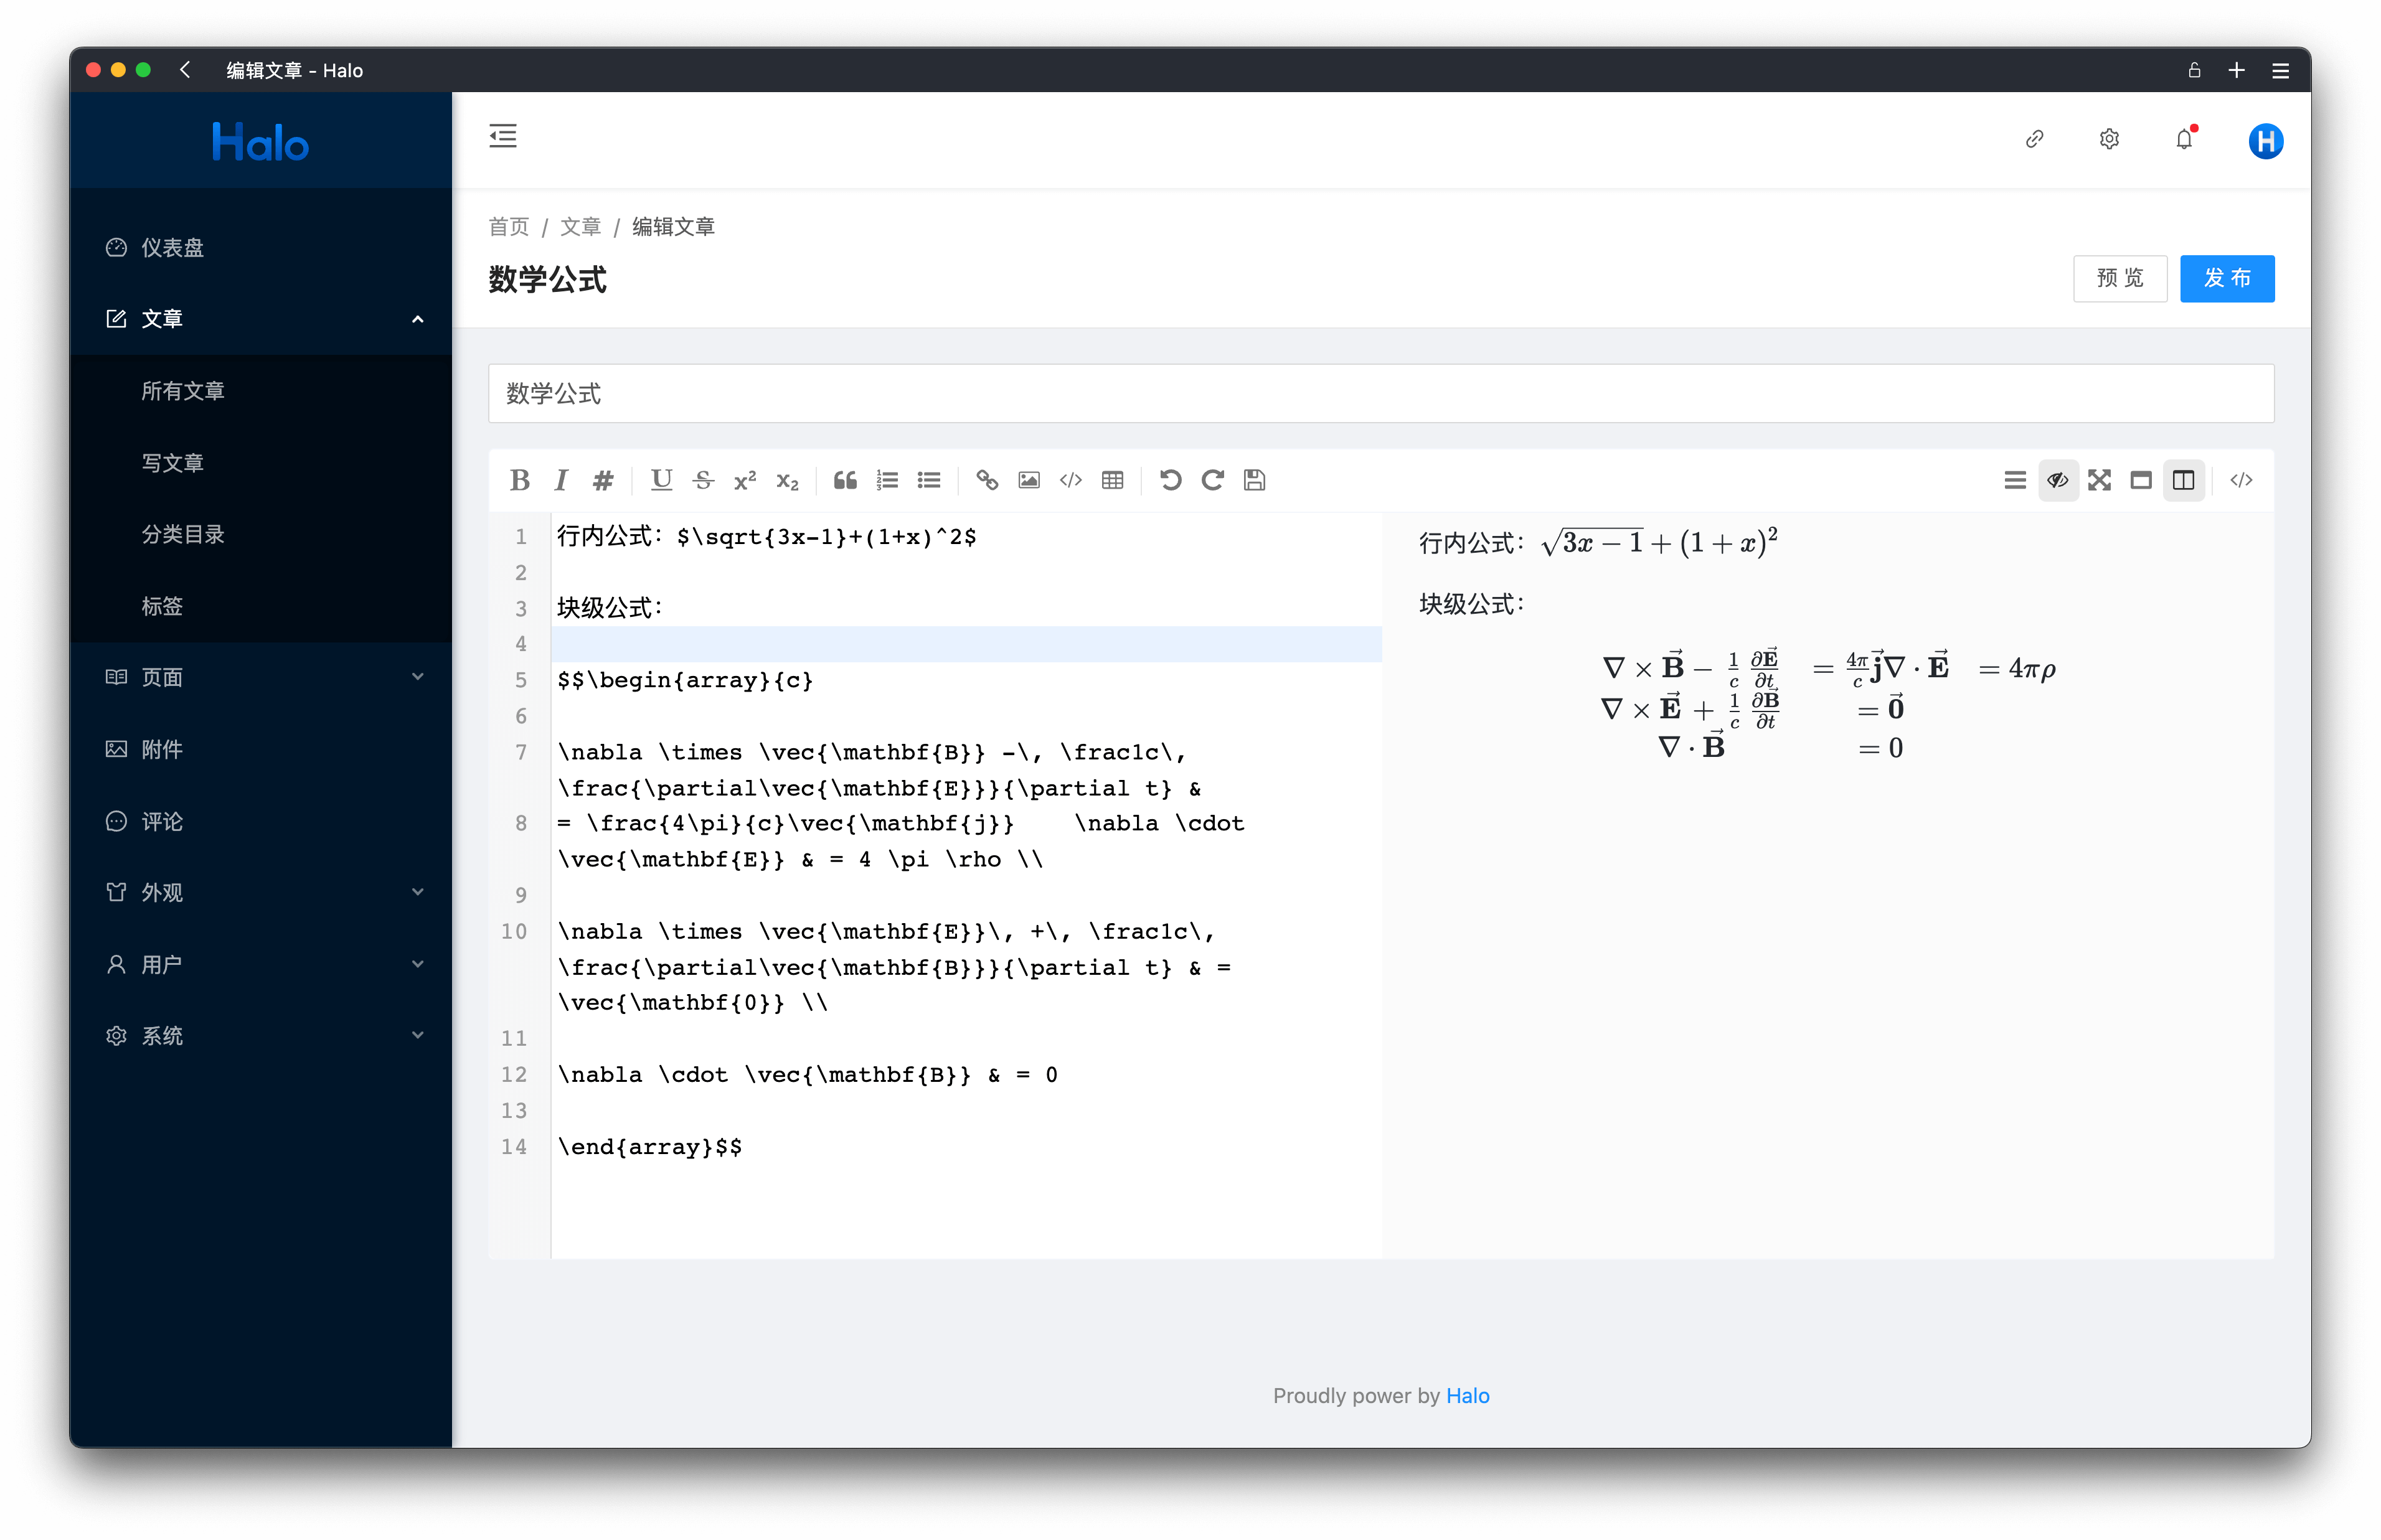Open notifications bell
The height and width of the screenshot is (1540, 2381).
(x=2184, y=139)
